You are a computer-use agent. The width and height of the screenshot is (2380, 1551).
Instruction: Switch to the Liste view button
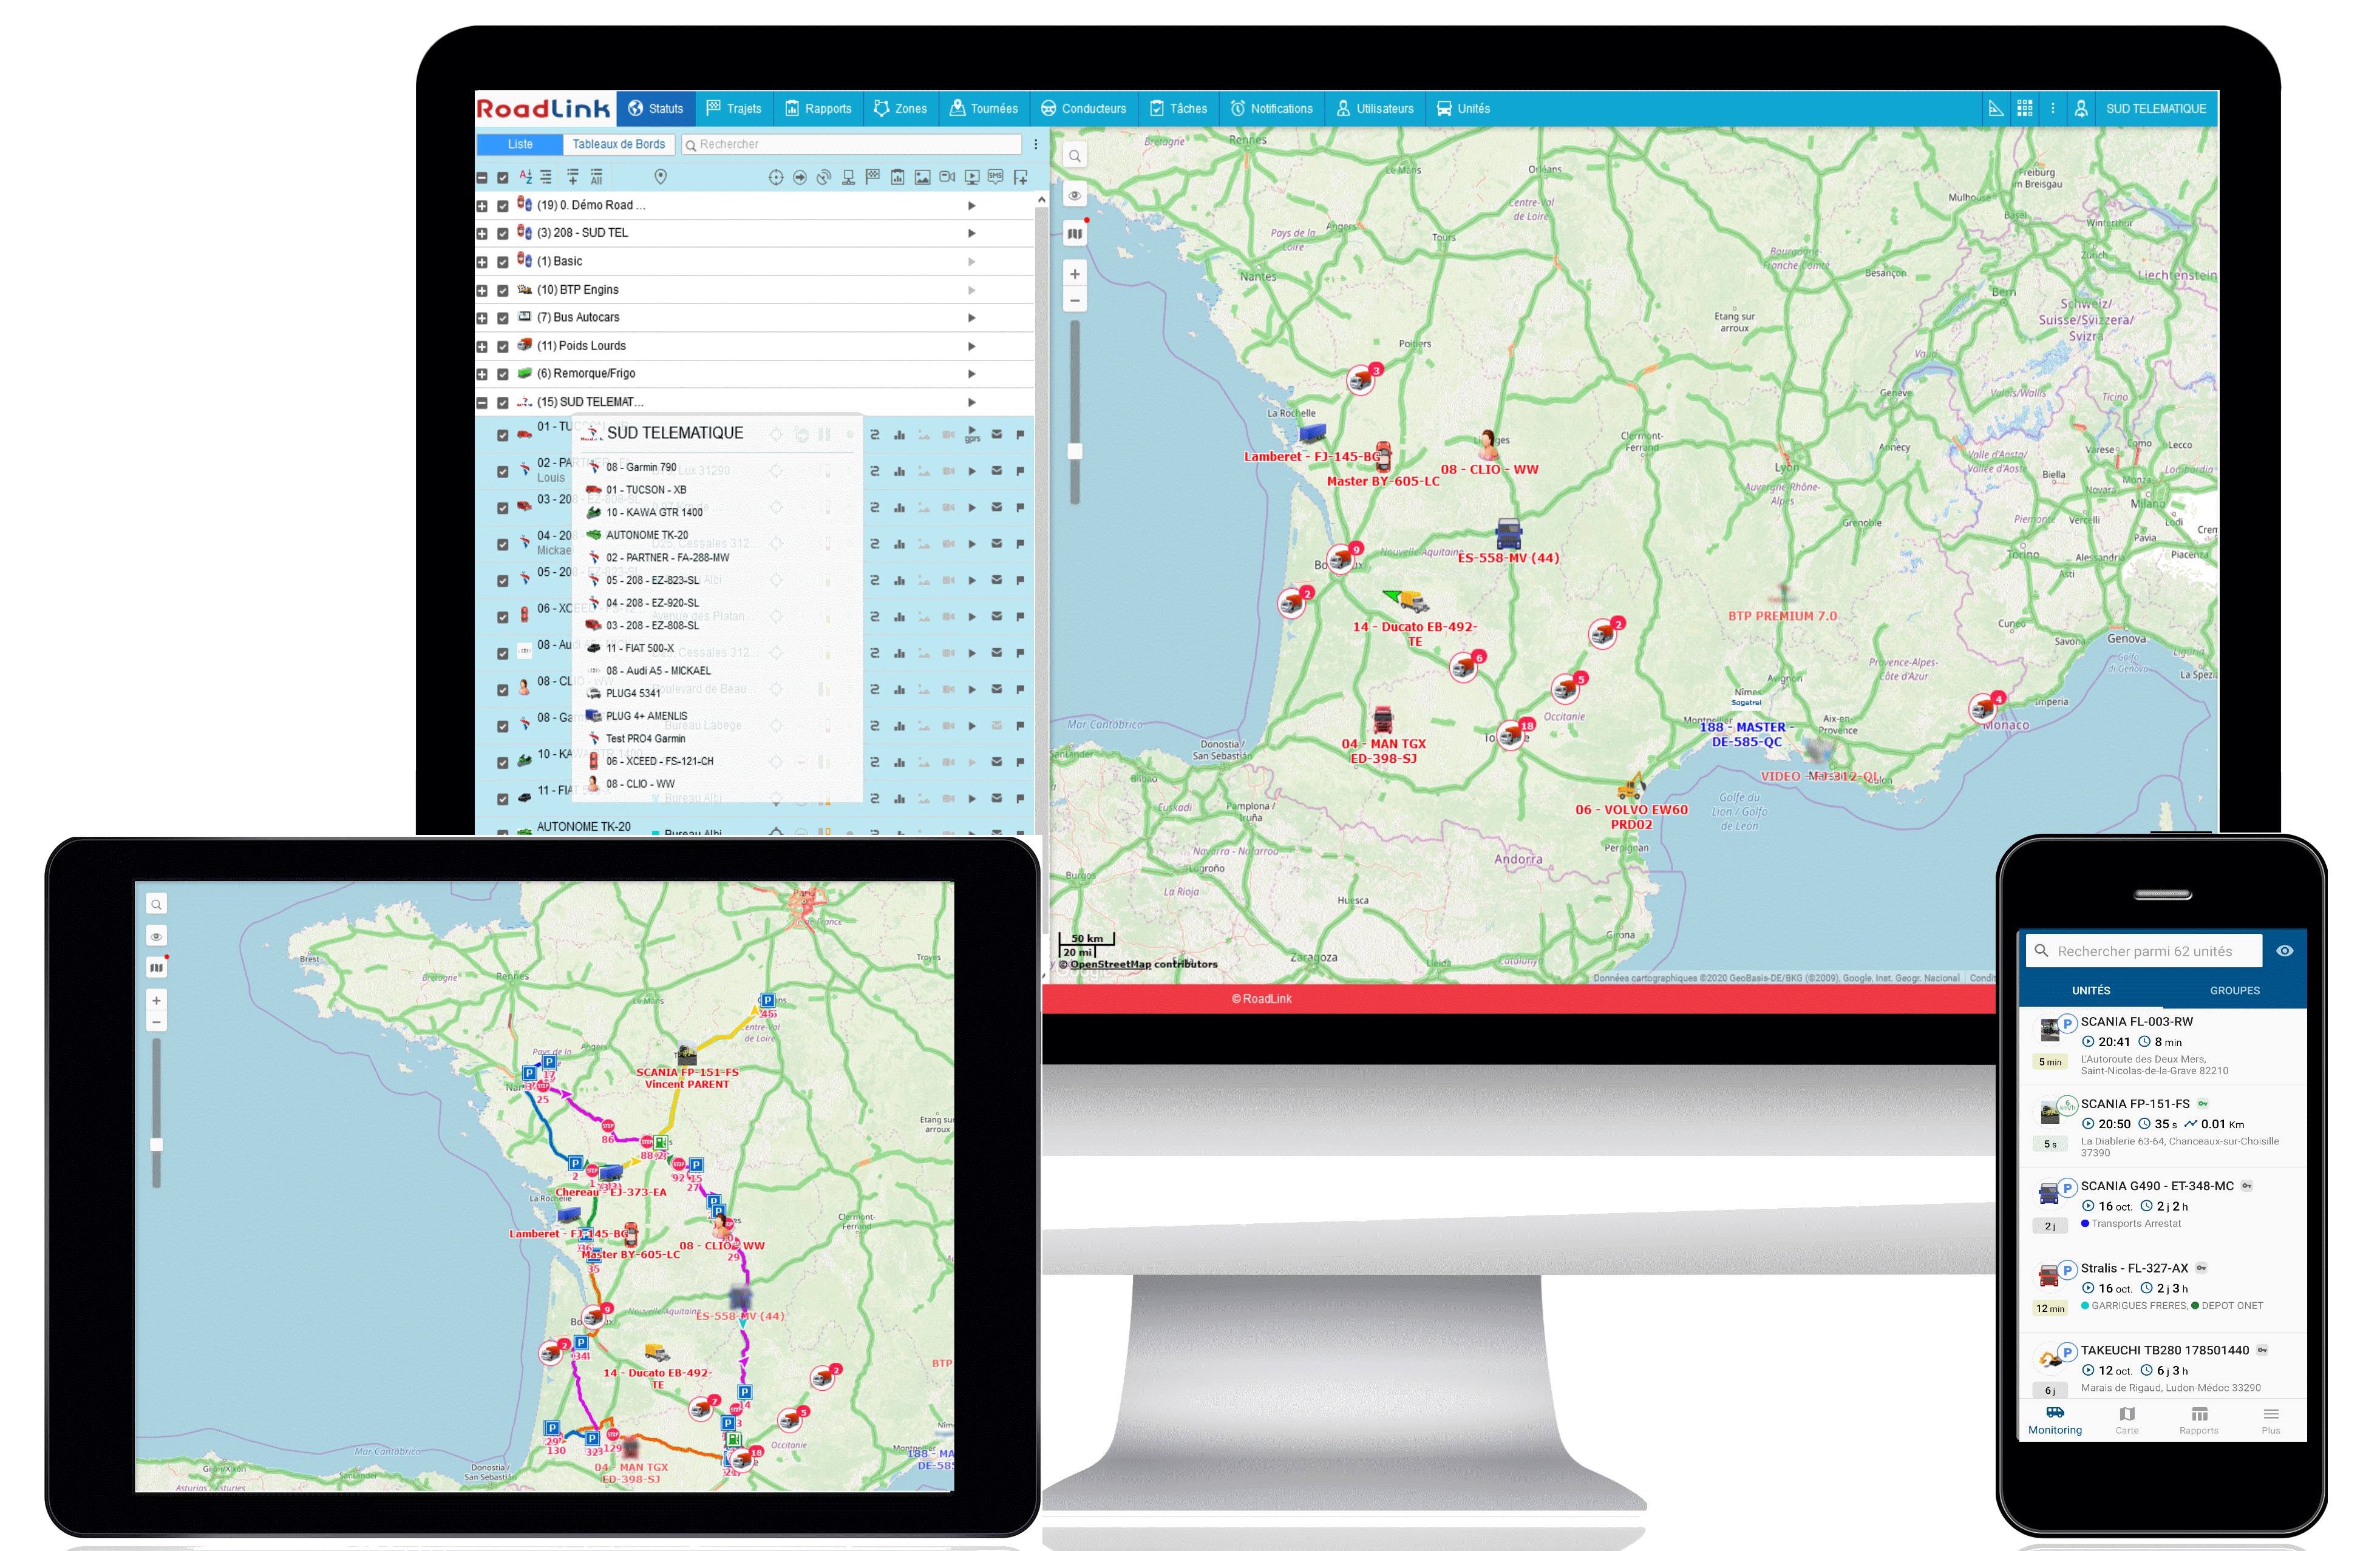click(520, 144)
